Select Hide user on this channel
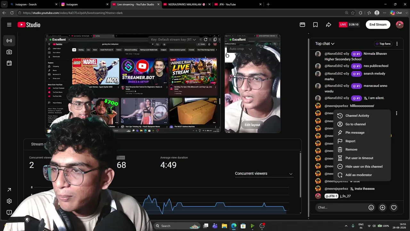The width and height of the screenshot is (410, 231). (x=362, y=167)
